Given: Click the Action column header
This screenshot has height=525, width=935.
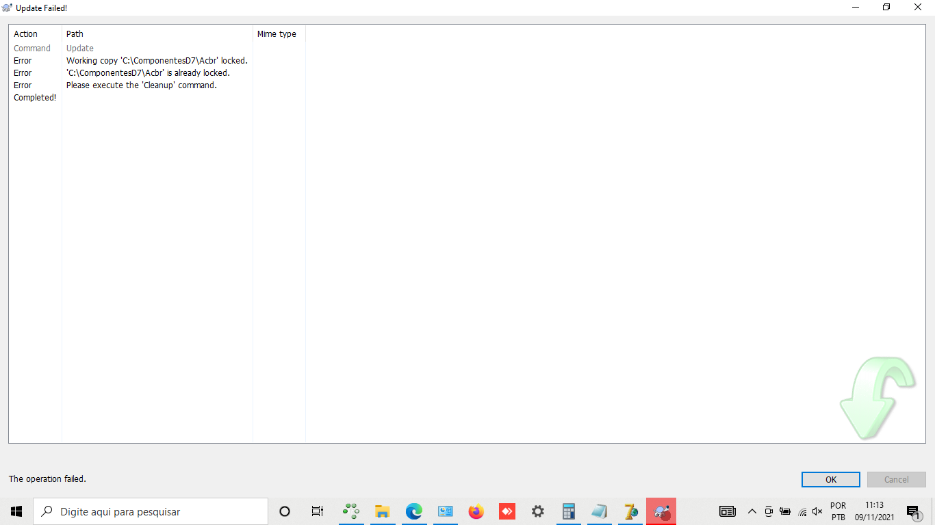Looking at the screenshot, I should 36,33.
